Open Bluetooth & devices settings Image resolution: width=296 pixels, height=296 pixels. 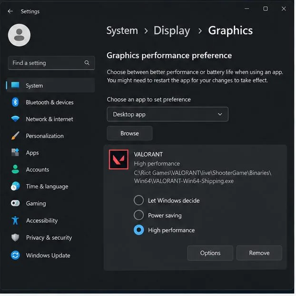coord(50,102)
